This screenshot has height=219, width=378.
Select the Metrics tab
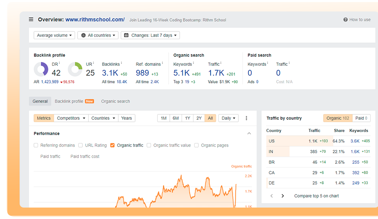pos(44,118)
